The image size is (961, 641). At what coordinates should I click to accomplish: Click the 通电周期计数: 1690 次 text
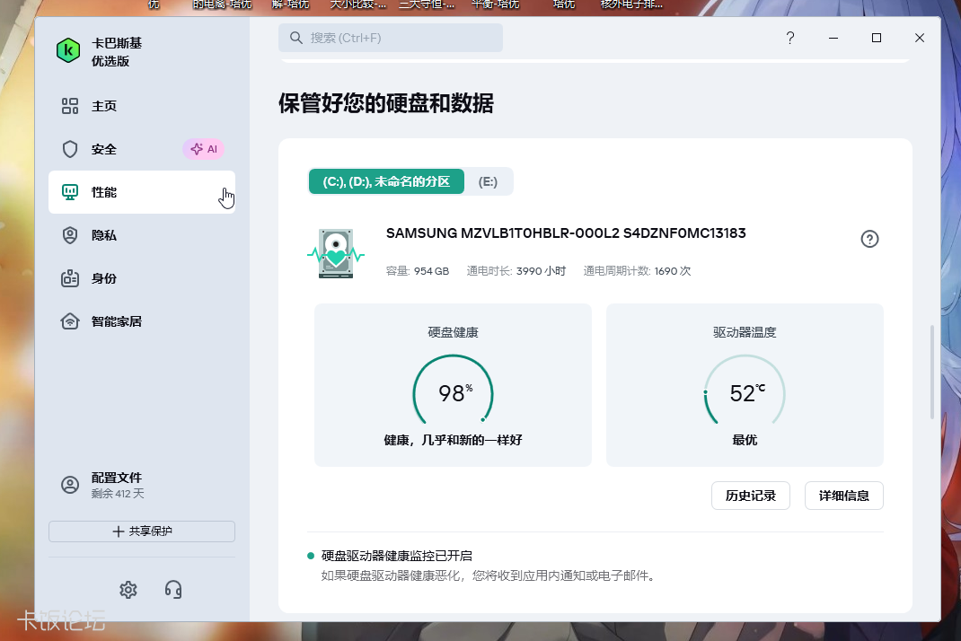637,271
